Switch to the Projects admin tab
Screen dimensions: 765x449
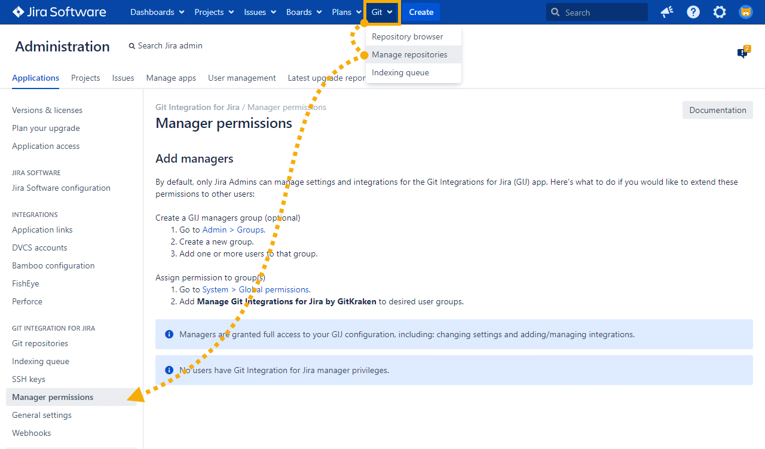coord(85,78)
